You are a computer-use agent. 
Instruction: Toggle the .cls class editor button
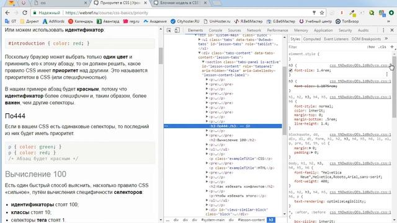pyautogui.click(x=382, y=47)
